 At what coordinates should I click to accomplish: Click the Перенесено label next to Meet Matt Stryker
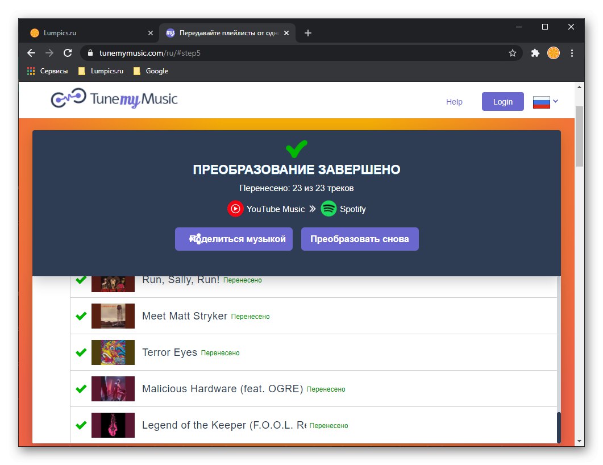tap(251, 317)
